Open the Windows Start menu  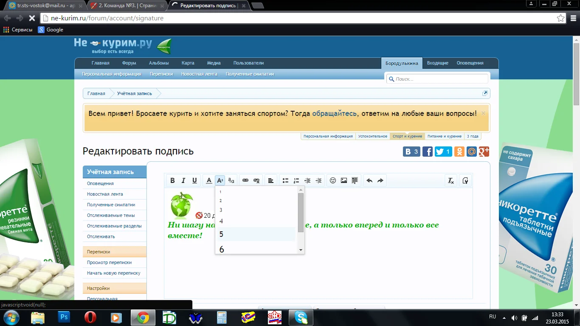pyautogui.click(x=11, y=317)
